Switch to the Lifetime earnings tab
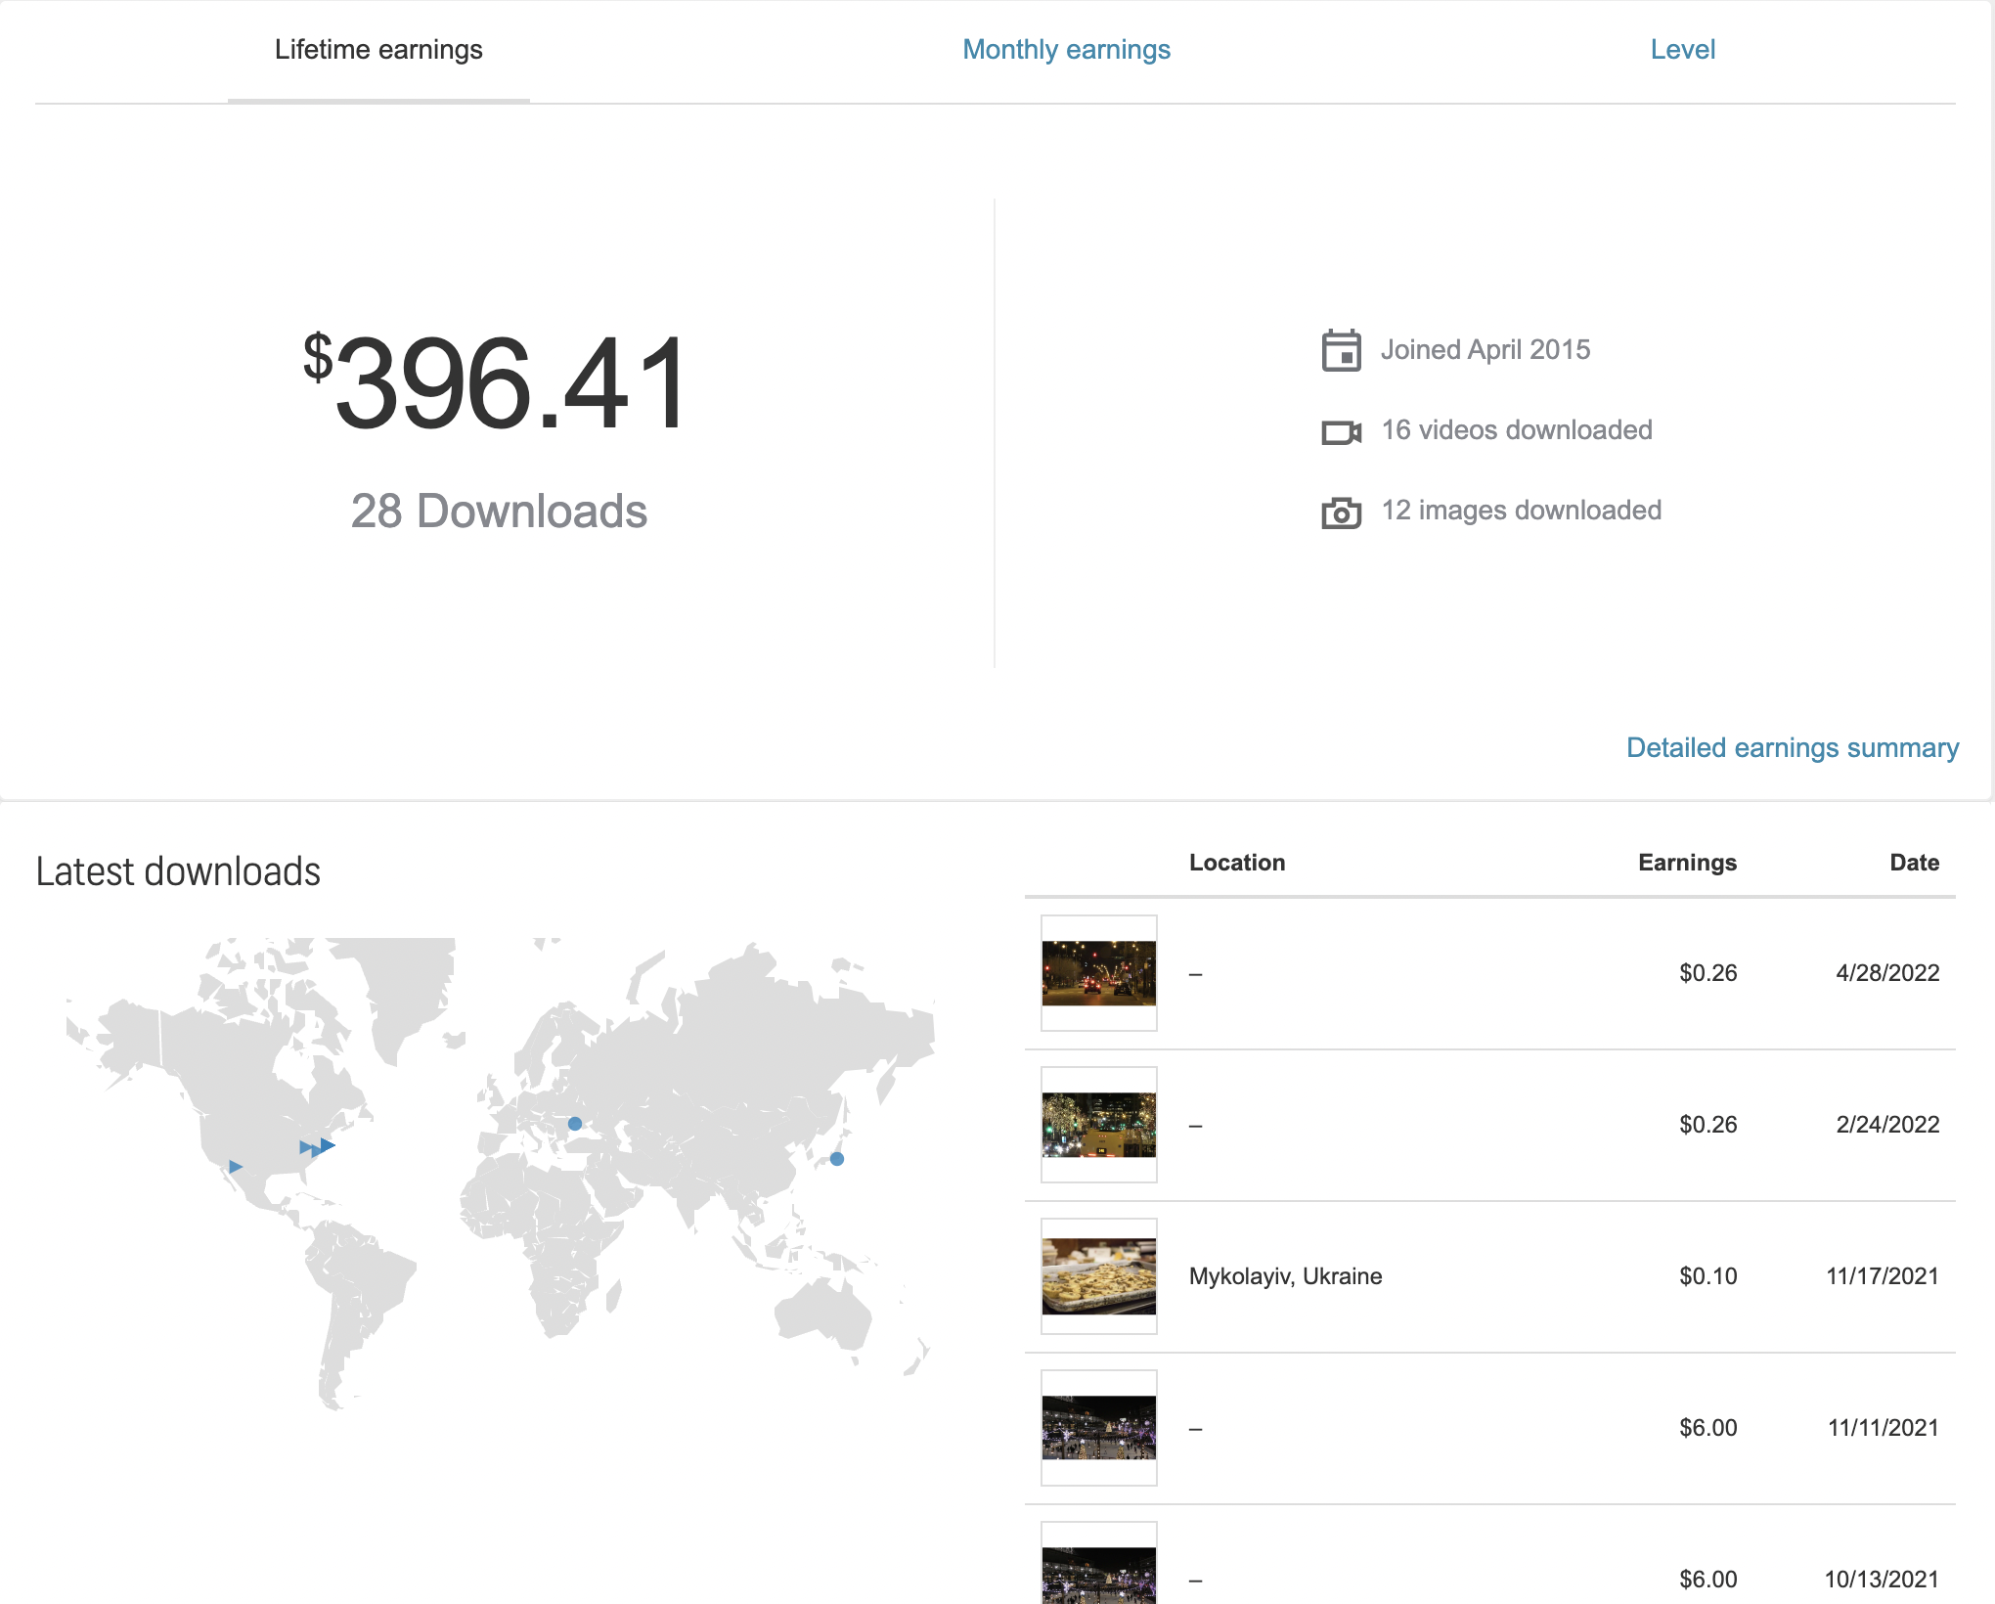 (x=378, y=50)
